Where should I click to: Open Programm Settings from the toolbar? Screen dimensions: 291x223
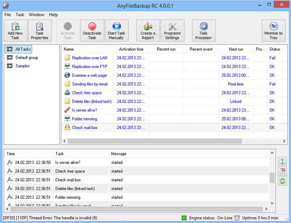172,30
